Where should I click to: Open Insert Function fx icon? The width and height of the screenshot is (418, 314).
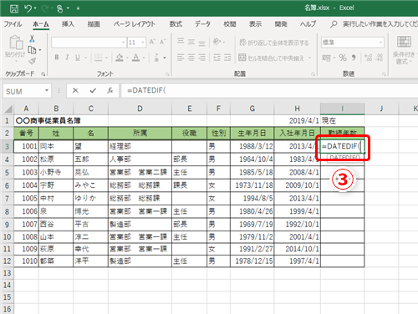click(110, 90)
